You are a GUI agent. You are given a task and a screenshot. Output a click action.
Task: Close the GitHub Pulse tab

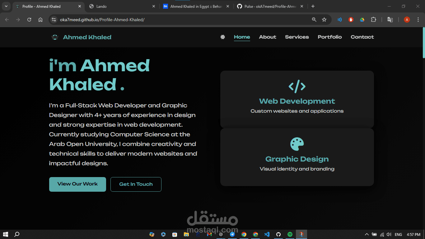tap(302, 6)
